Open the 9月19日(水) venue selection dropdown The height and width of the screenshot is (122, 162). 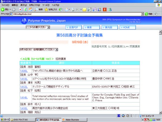click(39, 50)
